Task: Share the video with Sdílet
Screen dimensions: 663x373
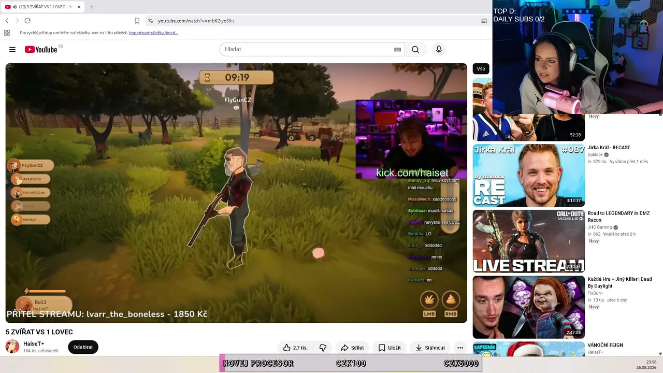Action: 352,348
